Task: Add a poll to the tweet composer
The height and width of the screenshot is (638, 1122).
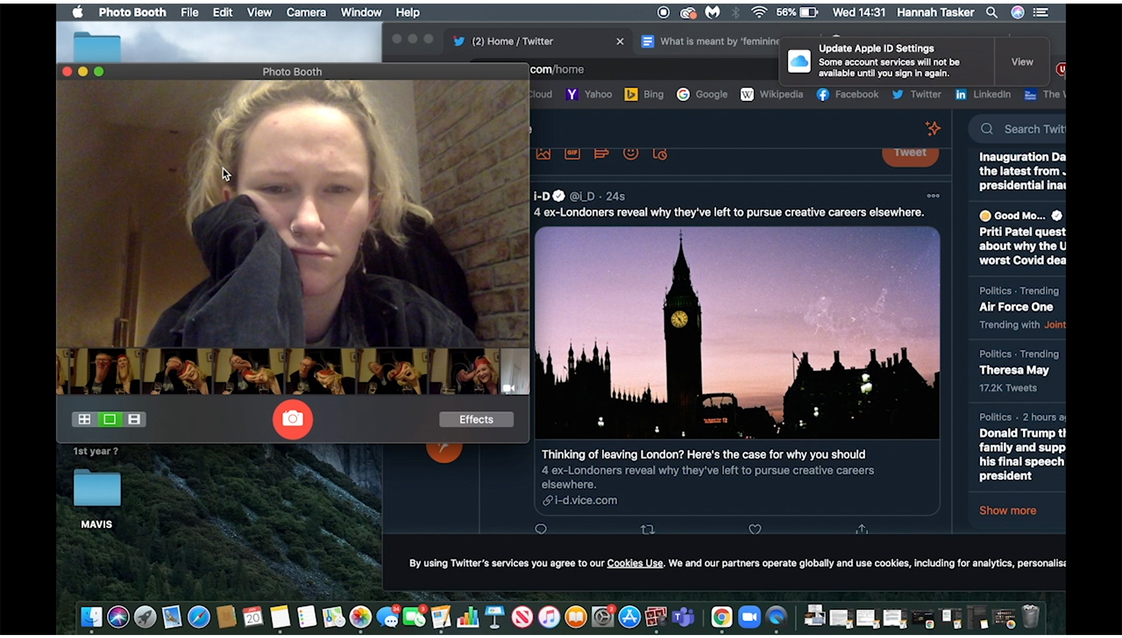Action: 601,154
